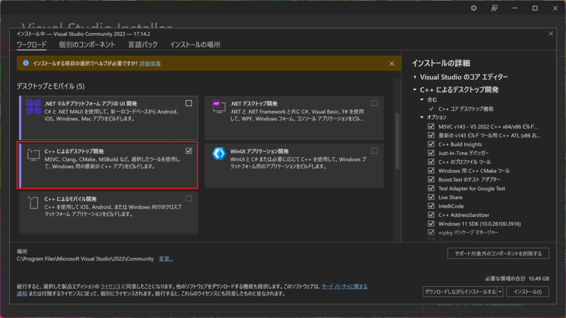Open the 言語パック tab

click(143, 45)
